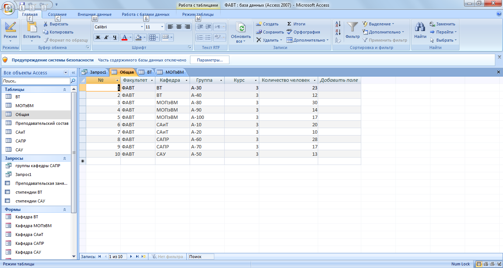Viewport: 503px width, 268px height.
Task: Apply the fill color bucket swatch
Action: (x=138, y=37)
